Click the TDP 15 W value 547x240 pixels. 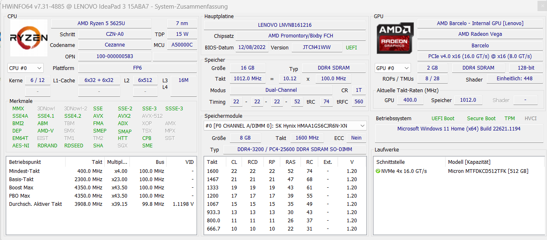[182, 34]
